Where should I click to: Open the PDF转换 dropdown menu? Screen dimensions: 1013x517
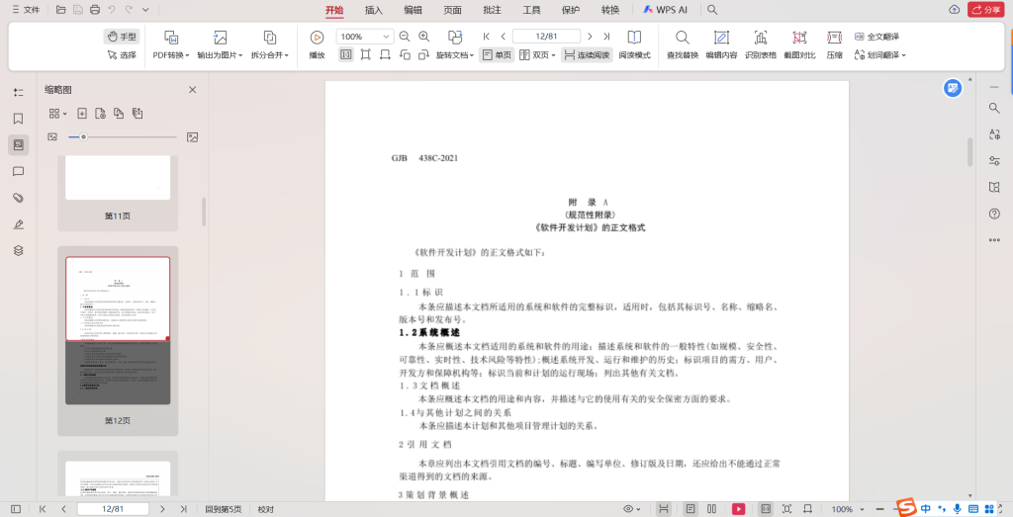[170, 55]
